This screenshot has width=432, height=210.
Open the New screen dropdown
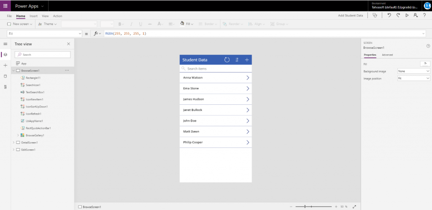click(x=19, y=24)
